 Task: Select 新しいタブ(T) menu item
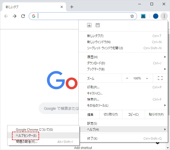[123, 36]
